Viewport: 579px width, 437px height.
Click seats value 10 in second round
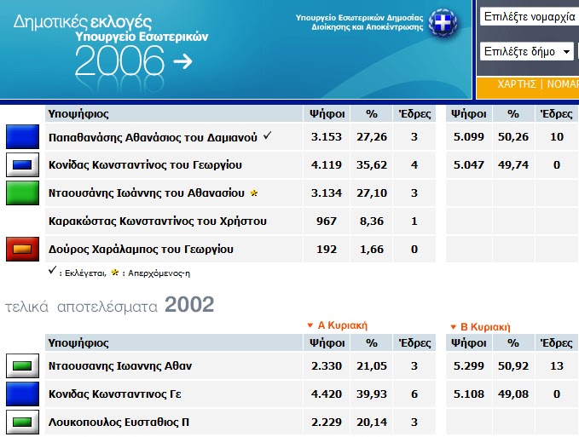(x=557, y=137)
